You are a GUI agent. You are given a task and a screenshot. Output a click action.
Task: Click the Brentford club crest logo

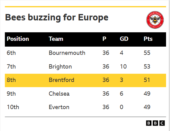(x=155, y=20)
